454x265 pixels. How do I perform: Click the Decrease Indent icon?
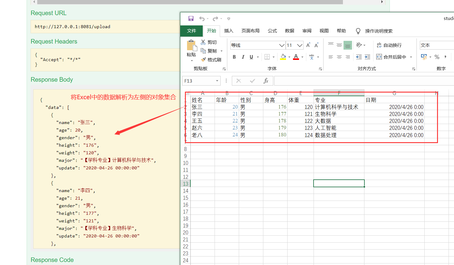click(x=359, y=57)
